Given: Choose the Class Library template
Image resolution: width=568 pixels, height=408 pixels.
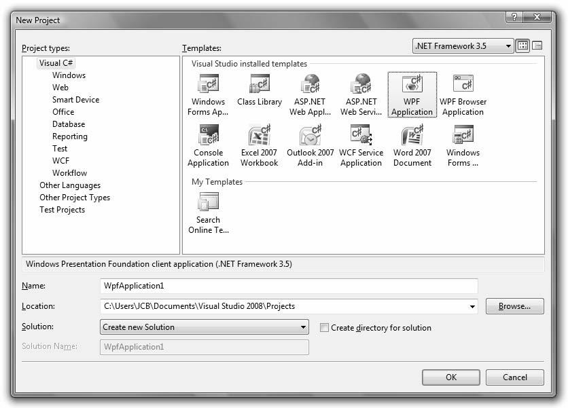Looking at the screenshot, I should 260,90.
